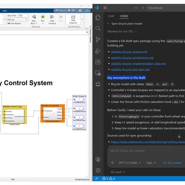Open High reasoning effort dropdown
This screenshot has height=185, width=185.
pyautogui.click(x=151, y=163)
